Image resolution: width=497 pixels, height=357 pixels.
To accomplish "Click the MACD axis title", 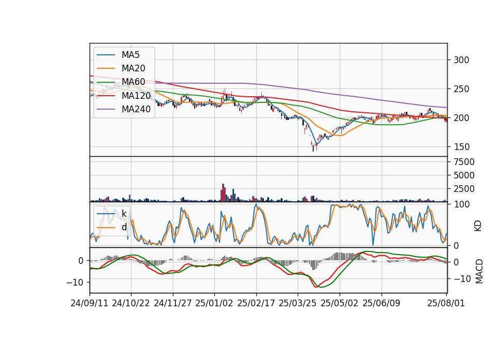I will (x=479, y=271).
